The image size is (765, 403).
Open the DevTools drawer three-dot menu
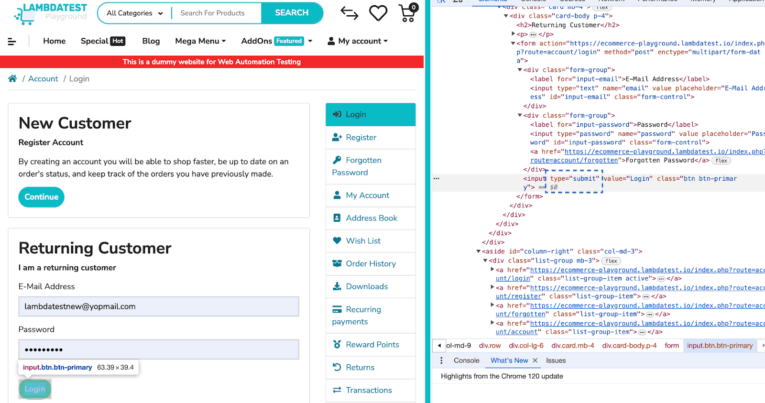(441, 360)
